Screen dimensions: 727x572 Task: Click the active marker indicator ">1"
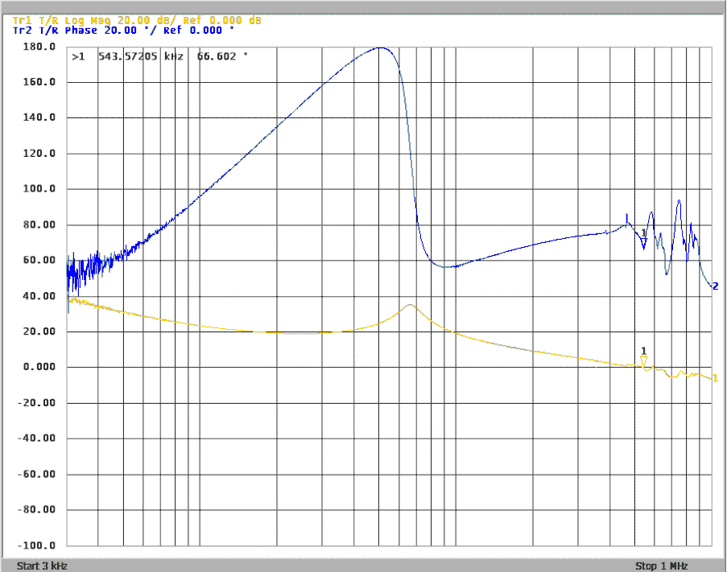point(77,57)
